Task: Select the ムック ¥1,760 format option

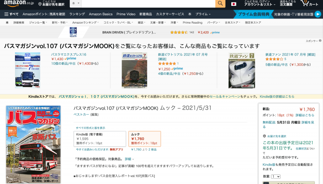Action: (145, 139)
